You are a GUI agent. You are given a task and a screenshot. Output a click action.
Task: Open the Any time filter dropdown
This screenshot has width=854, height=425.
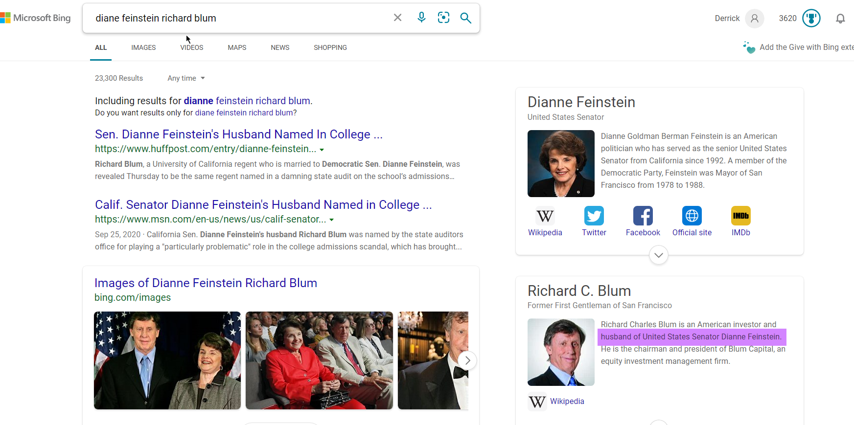(186, 78)
